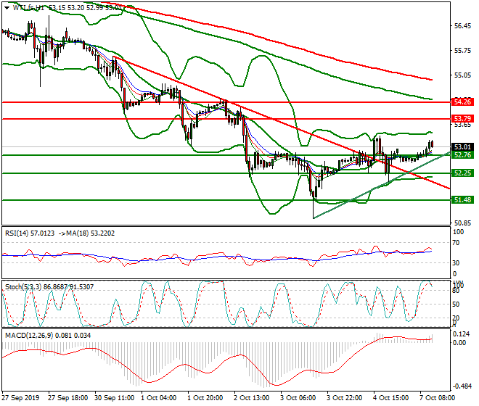Click the 55.05 price scale value
The image size is (479, 406).
[x=462, y=75]
